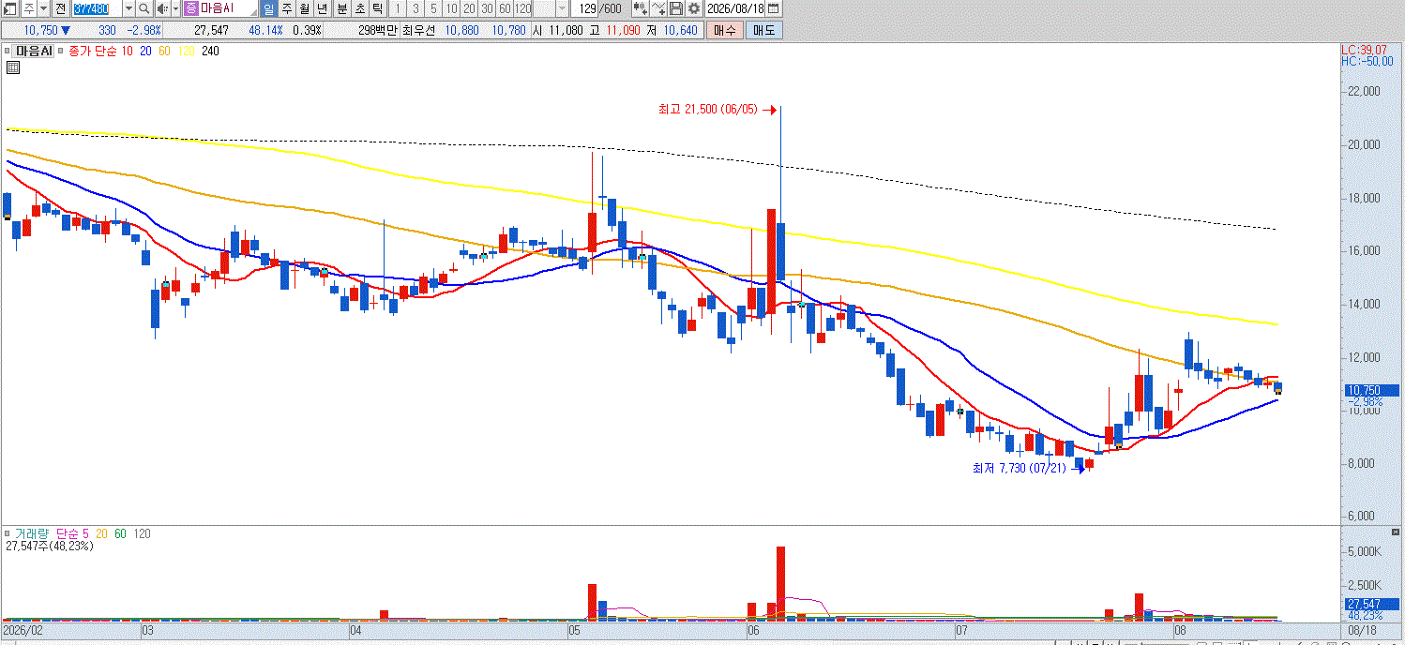Open the chart settings gear icon
The width and height of the screenshot is (1405, 645).
point(693,8)
